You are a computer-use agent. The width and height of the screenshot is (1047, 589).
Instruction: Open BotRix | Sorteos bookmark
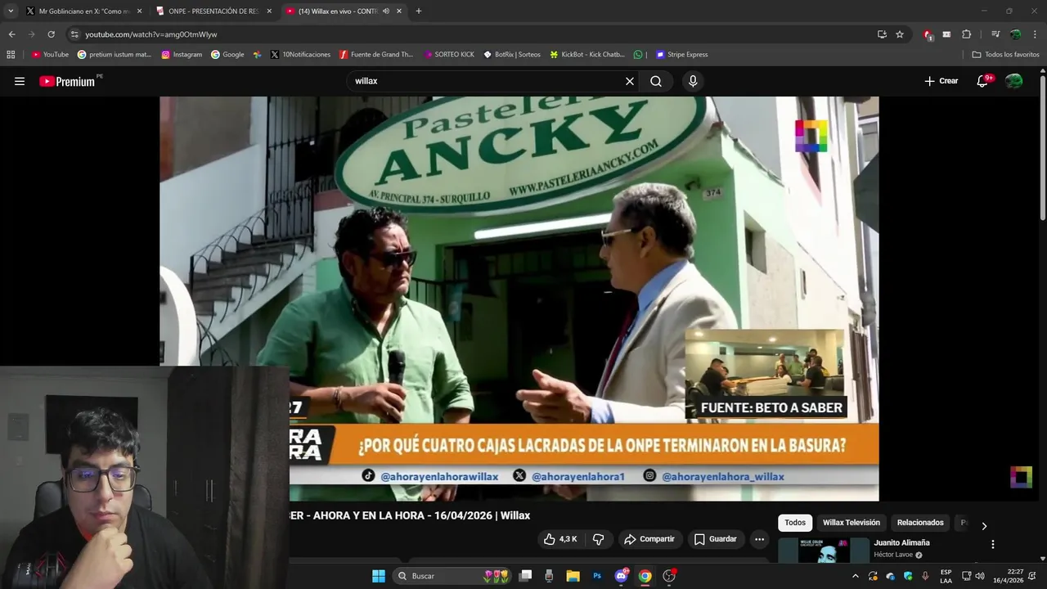pos(511,55)
